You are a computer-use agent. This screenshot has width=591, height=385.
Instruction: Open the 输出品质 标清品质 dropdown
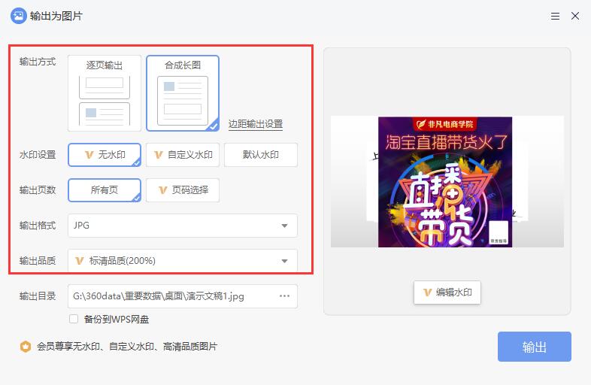point(183,261)
